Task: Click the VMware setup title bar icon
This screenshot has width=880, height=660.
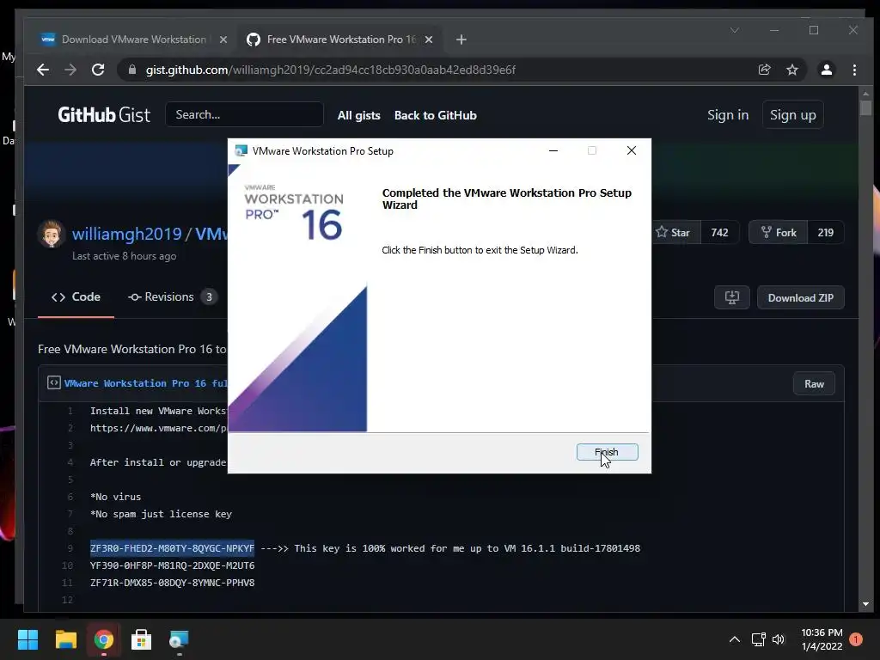Action: tap(241, 150)
